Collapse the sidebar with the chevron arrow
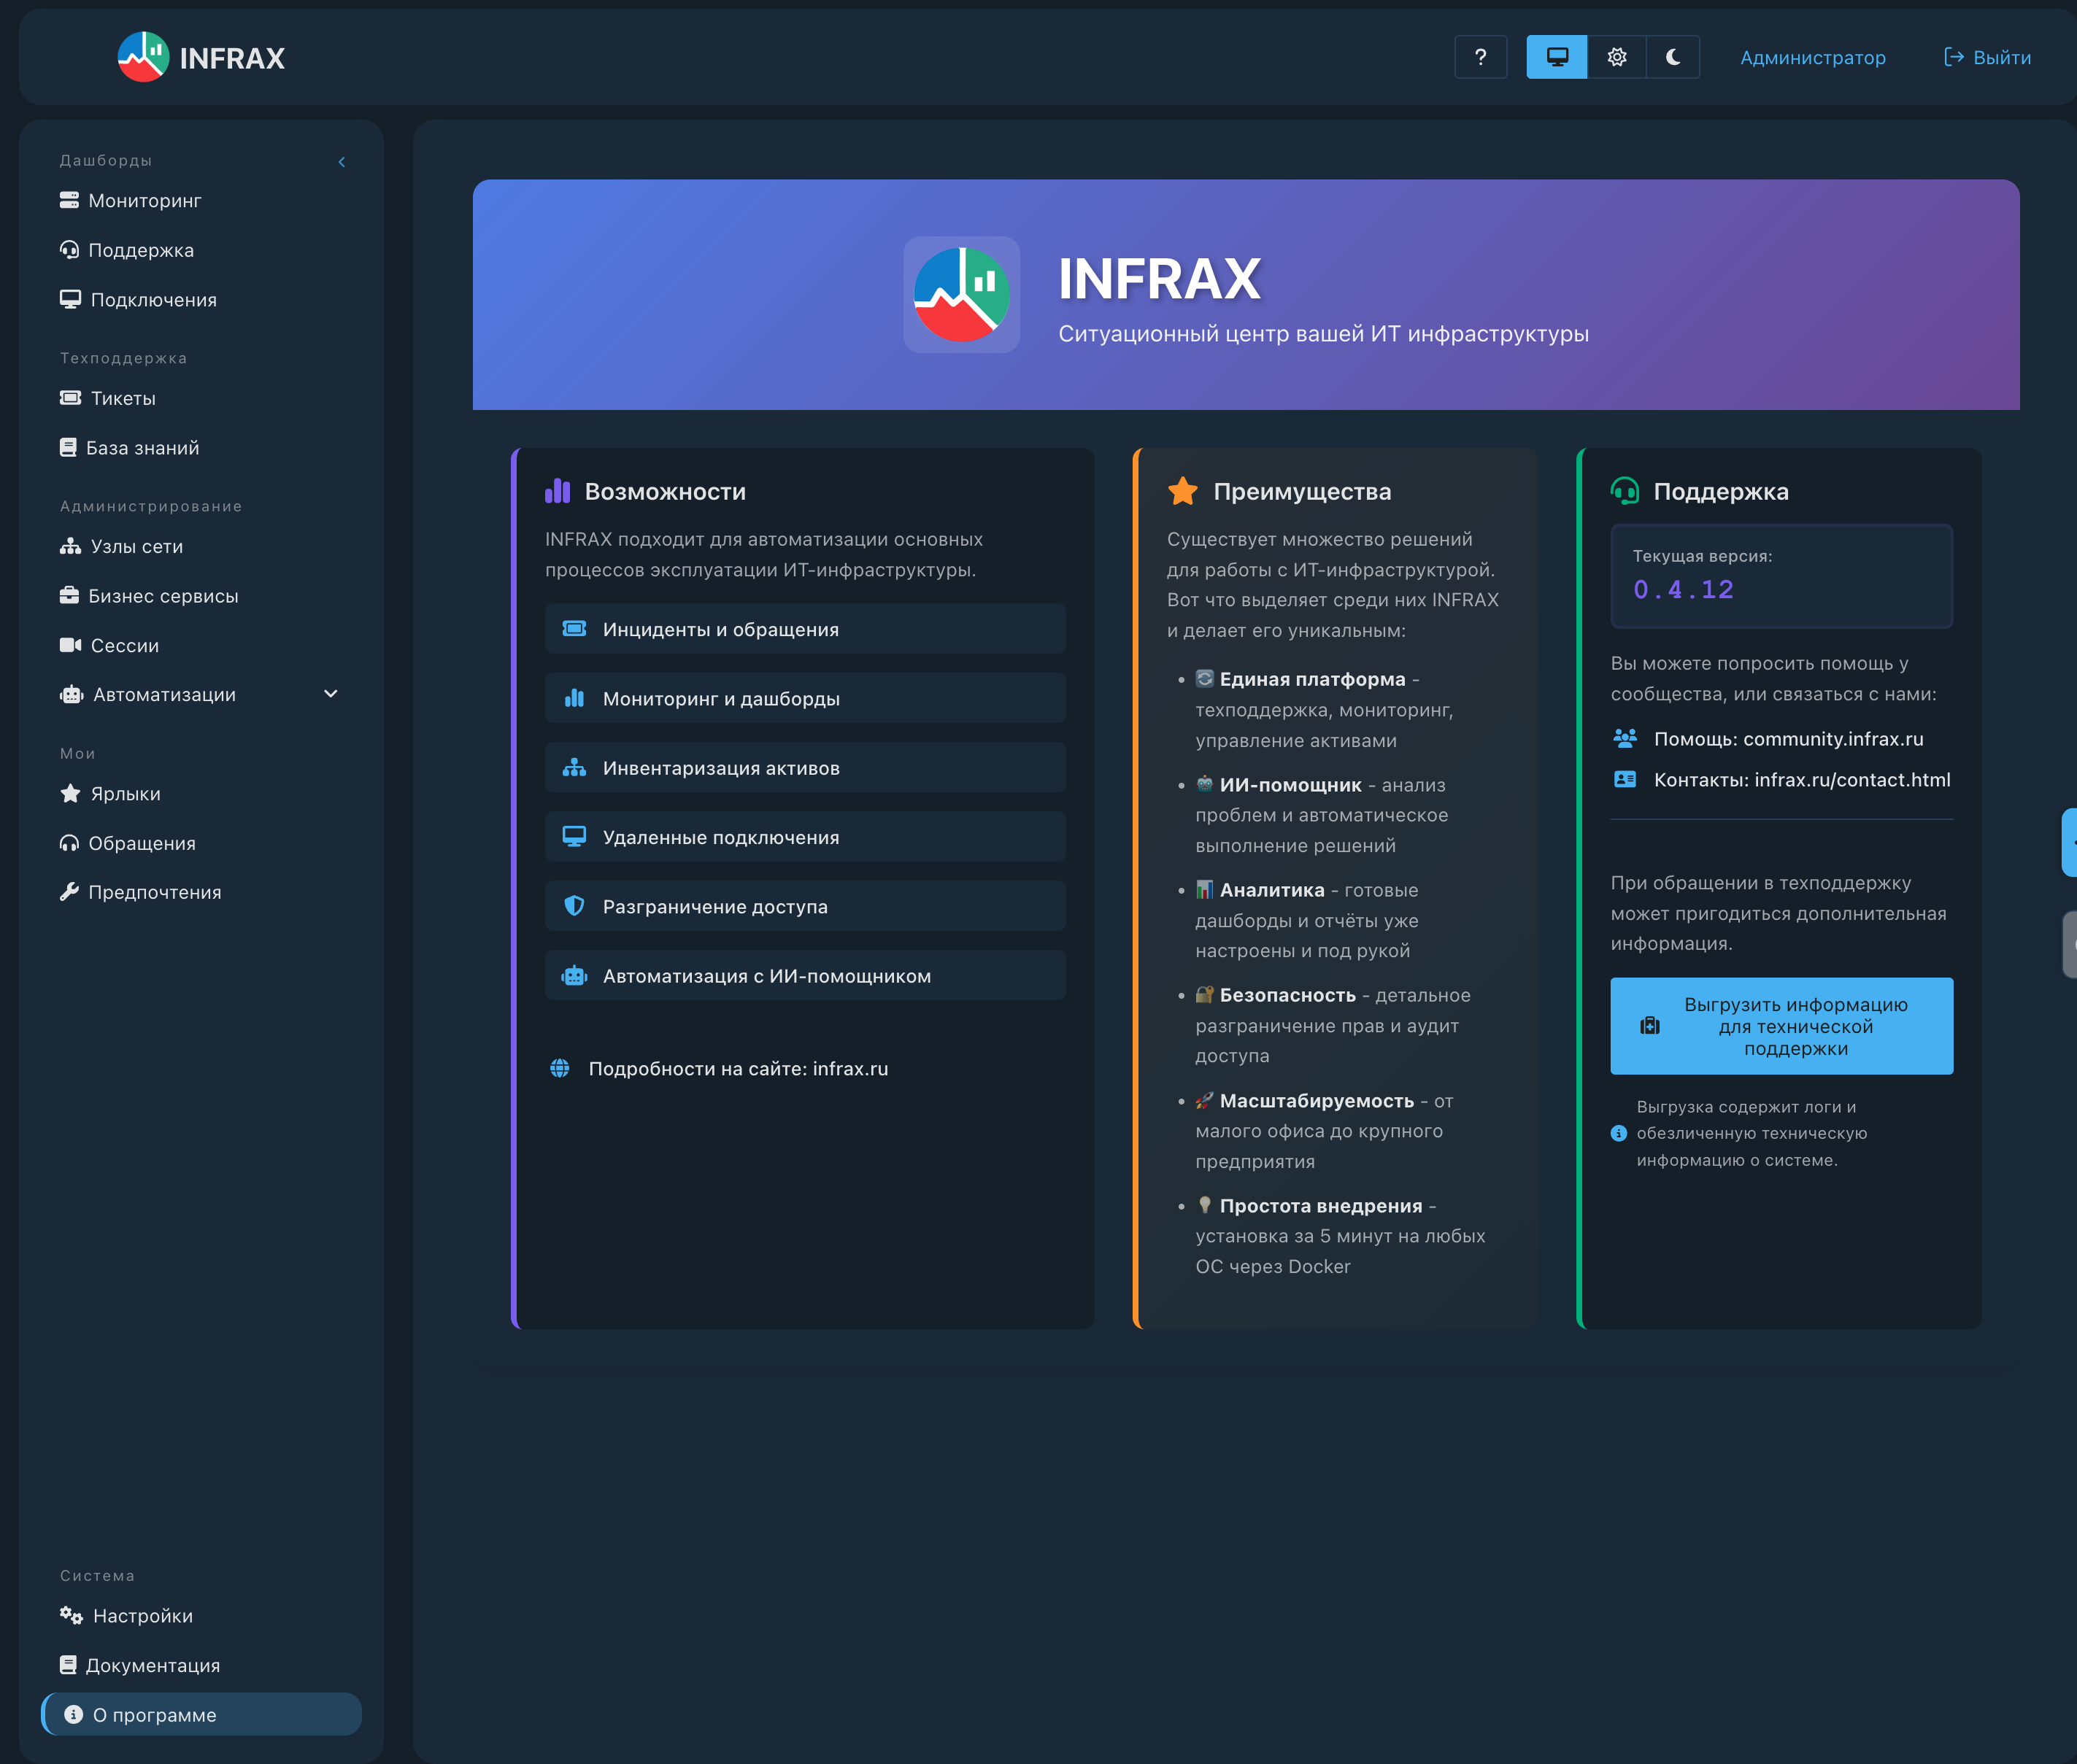Screen dimensions: 2077x1764 coord(341,162)
